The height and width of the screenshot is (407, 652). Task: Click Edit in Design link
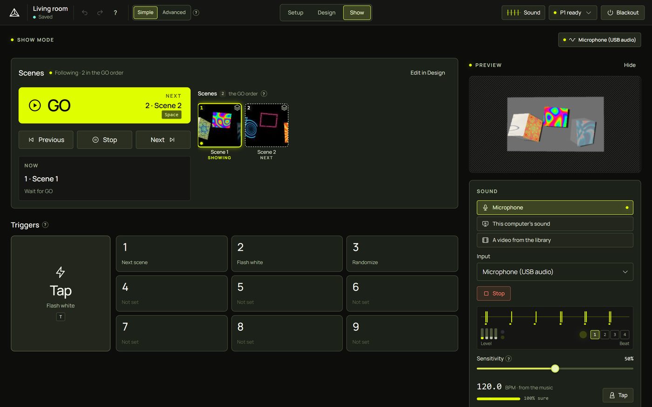coord(428,73)
